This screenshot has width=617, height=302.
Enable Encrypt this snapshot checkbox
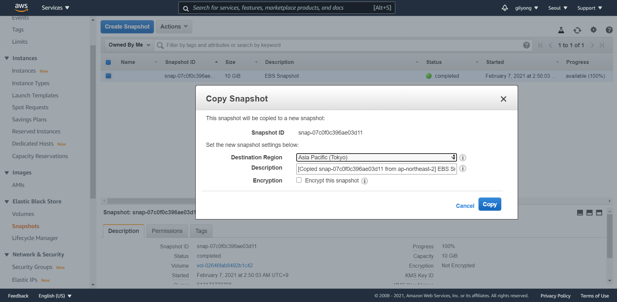point(299,180)
